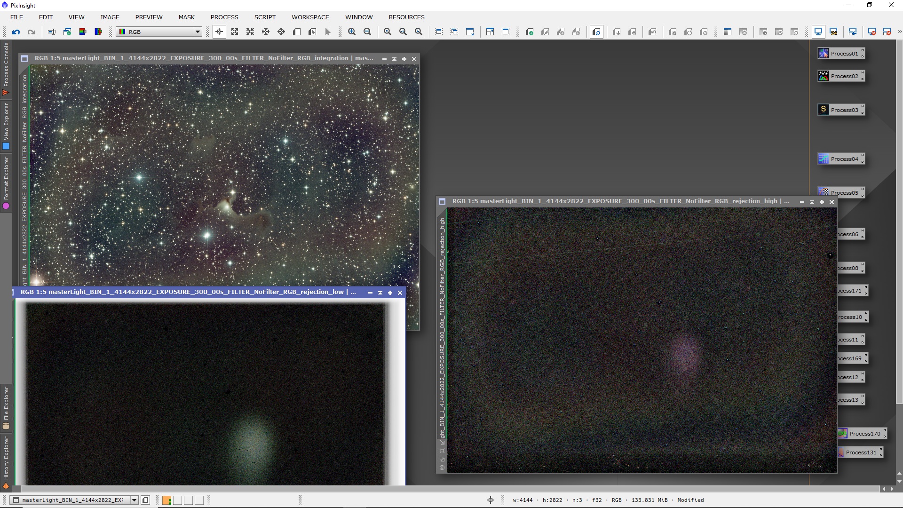
Task: Click the horizontal scrollbar right arrow of workspace
Action: tap(892, 489)
